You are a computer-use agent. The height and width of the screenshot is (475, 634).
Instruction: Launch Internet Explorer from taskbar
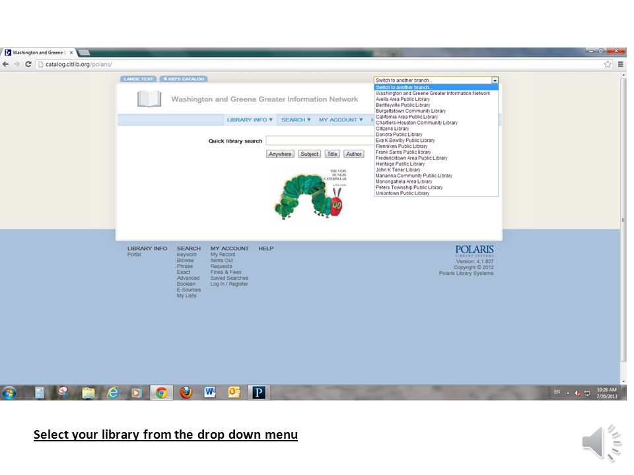113,393
